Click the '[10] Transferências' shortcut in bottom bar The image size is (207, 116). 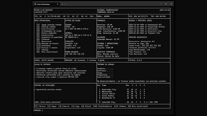pyautogui.click(x=103, y=106)
